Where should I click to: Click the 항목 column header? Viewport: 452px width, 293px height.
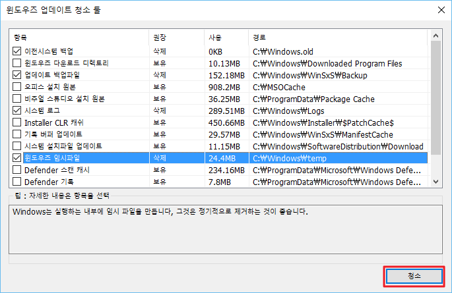(79, 38)
